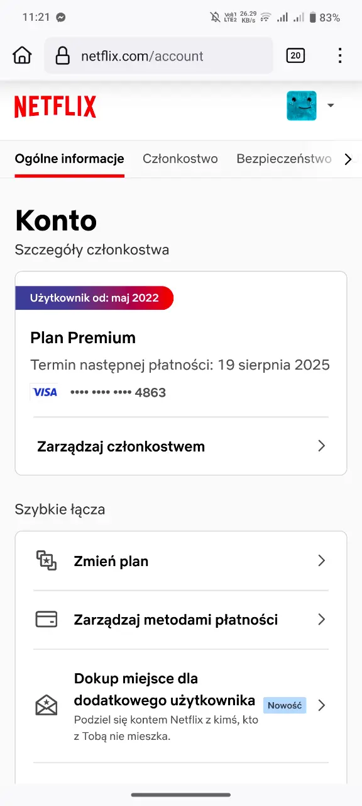Switch to the Członkostwo tab
The image size is (362, 806).
click(x=180, y=159)
